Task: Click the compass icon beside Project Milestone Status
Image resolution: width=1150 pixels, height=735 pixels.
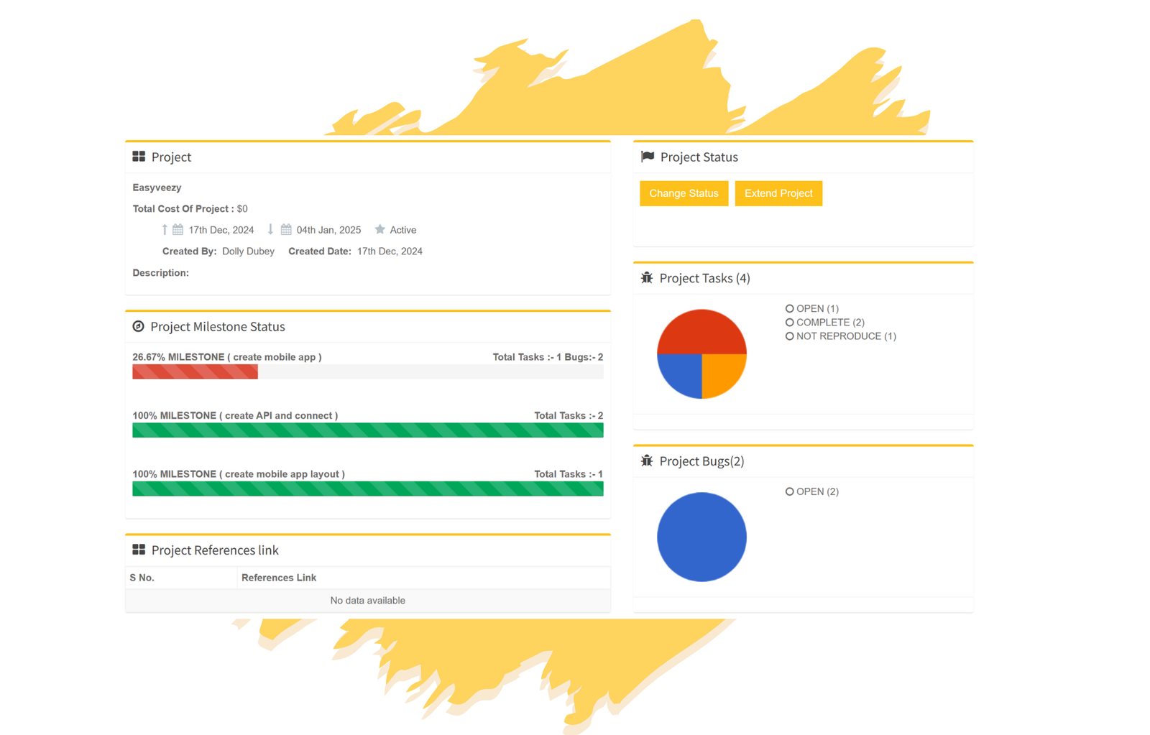Action: point(139,327)
